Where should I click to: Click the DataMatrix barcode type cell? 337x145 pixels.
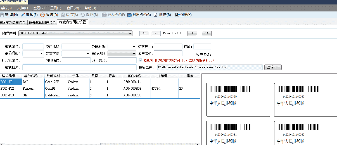56,95
